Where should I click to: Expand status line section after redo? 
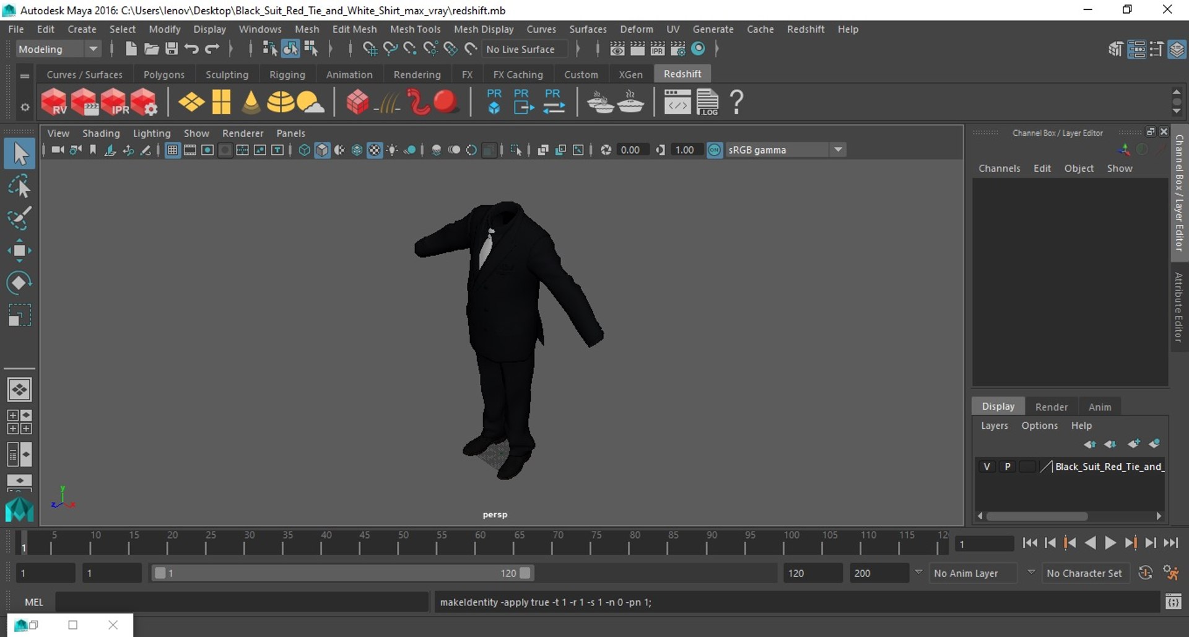pos(230,49)
